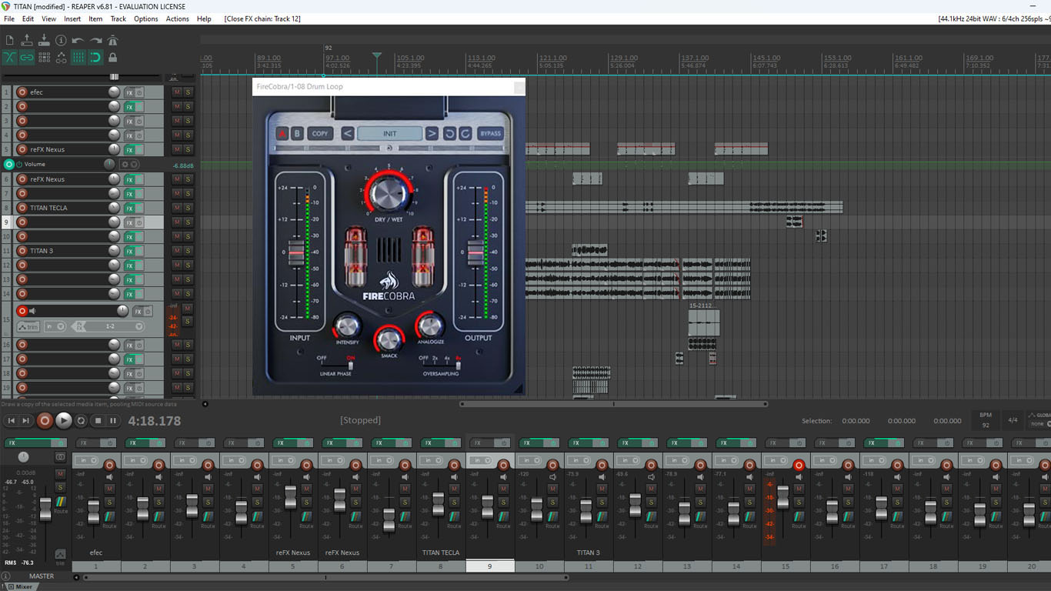Open the Insert menu
This screenshot has height=591, width=1051.
[72, 18]
